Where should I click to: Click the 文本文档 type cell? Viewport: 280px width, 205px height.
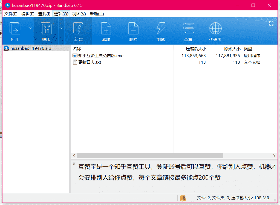pos(252,62)
